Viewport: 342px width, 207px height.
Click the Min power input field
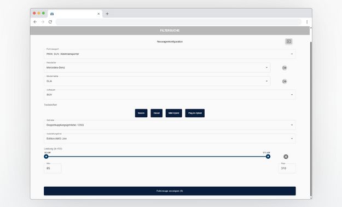point(53,168)
